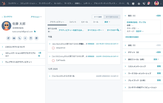Image resolution: width=163 pixels, height=103 pixels.
Task: Click the create note icon under the contact
Action: click(x=8, y=38)
